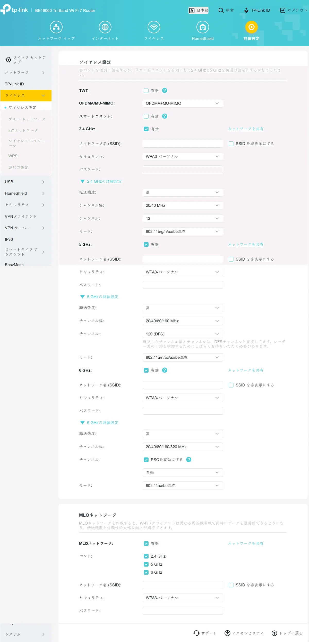Screen dimensions: 309x642
Task: Open the インターネット globe icon
Action: [x=105, y=27]
